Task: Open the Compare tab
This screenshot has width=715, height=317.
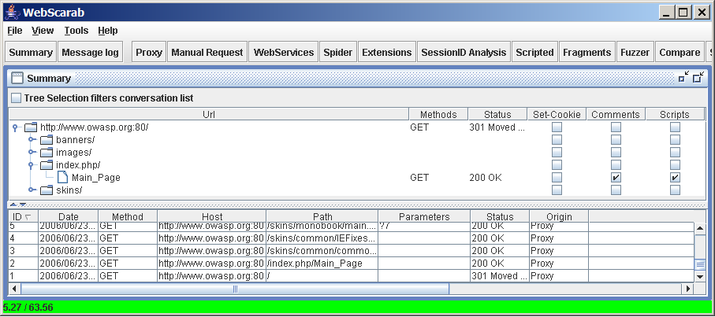Action: [680, 52]
